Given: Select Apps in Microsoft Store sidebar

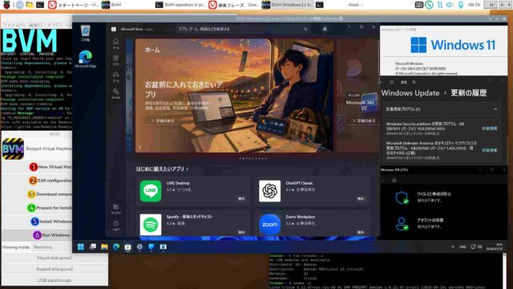Looking at the screenshot, I should pyautogui.click(x=115, y=60).
